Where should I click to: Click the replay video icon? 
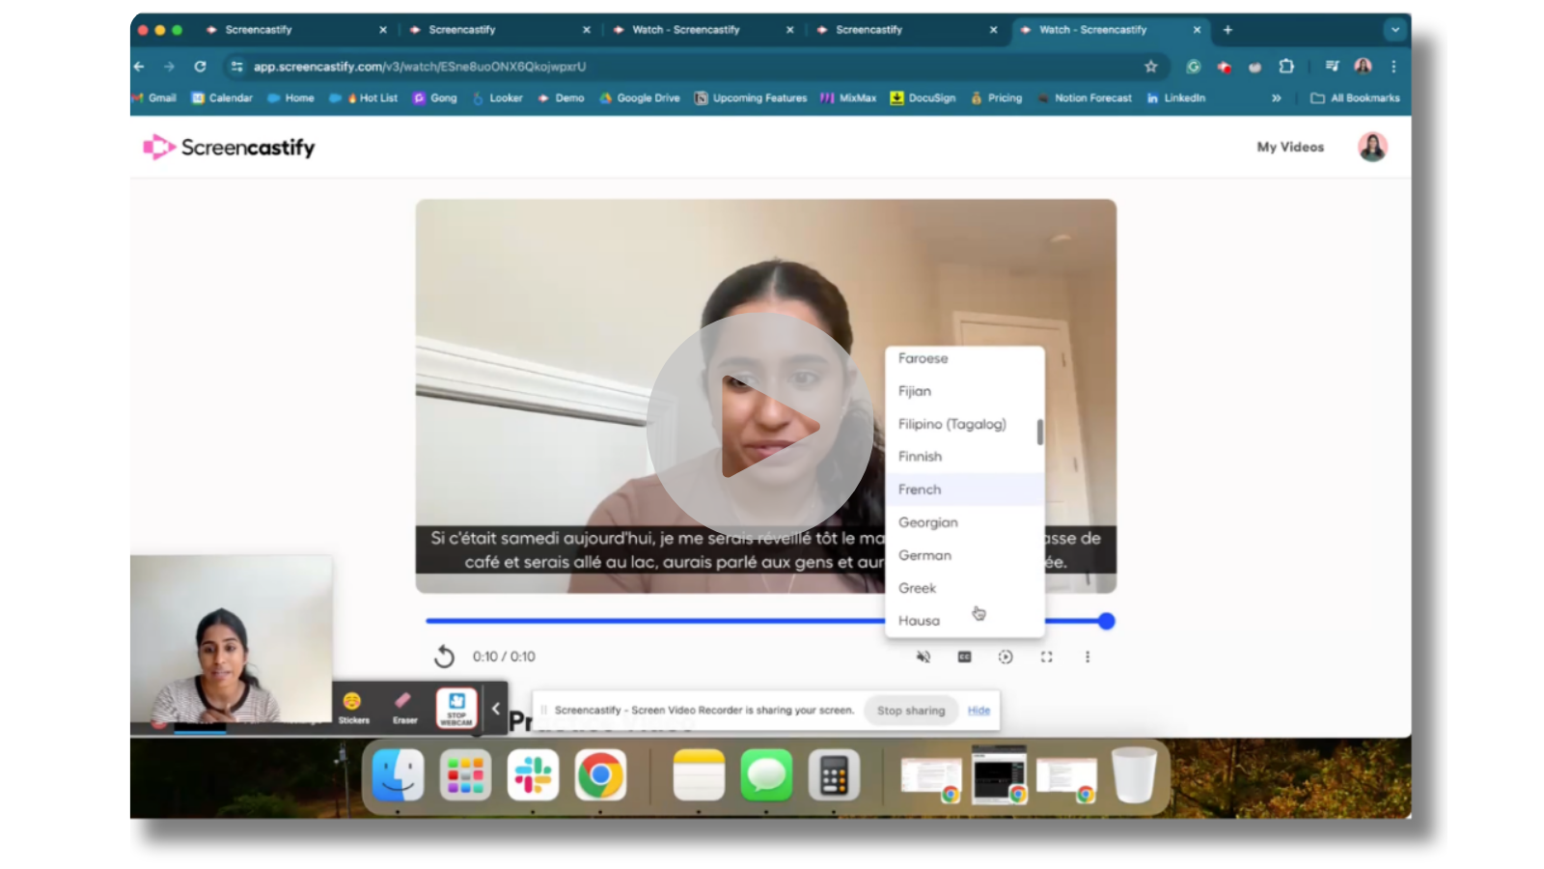tap(444, 657)
